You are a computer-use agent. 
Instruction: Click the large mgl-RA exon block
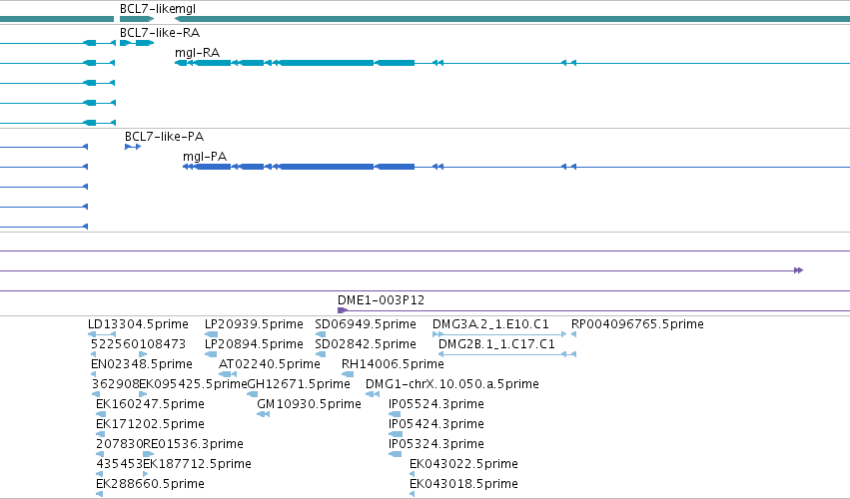click(x=327, y=63)
